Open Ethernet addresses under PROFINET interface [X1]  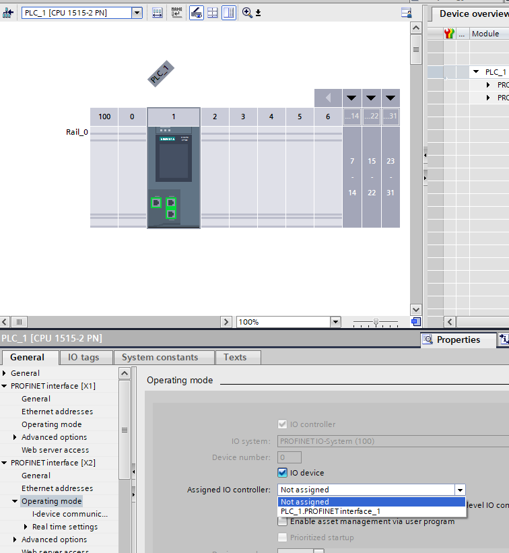[57, 412]
